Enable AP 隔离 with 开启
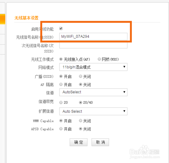Screen dimensions: 169x163 pos(61,84)
